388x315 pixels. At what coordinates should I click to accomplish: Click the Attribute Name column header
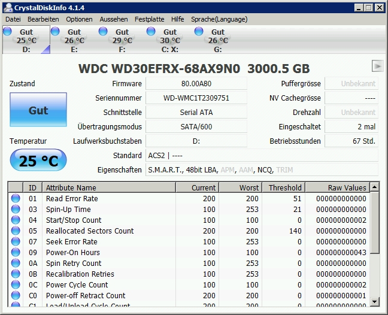(109, 187)
